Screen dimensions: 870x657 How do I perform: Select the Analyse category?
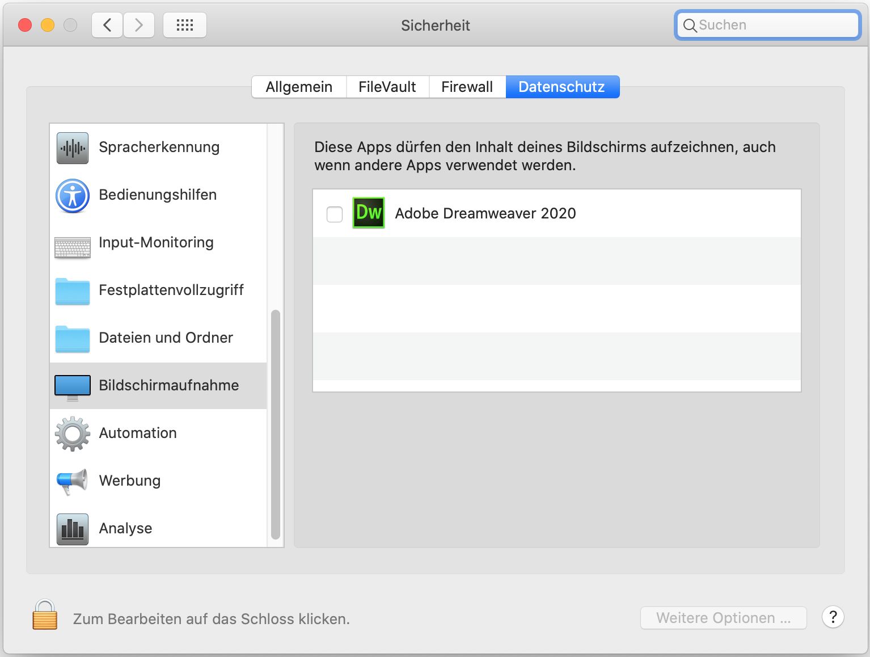click(x=158, y=529)
